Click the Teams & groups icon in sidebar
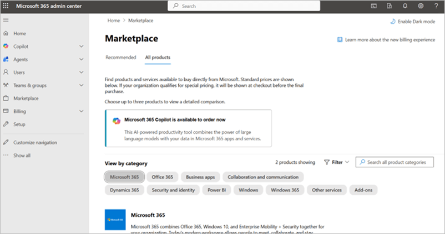This screenshot has width=445, height=234. (x=6, y=85)
